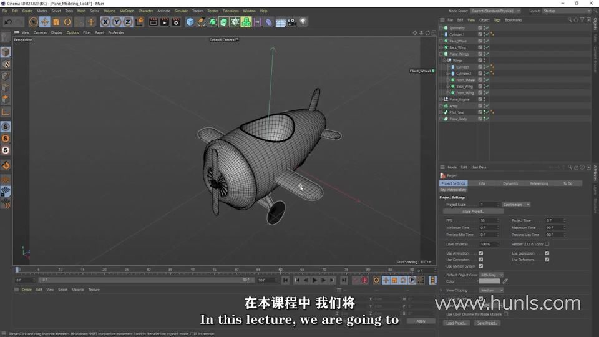Play the animation forward
The height and width of the screenshot is (337, 599).
[x=314, y=280]
